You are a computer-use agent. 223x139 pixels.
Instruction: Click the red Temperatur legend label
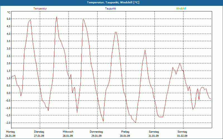tap(40, 9)
